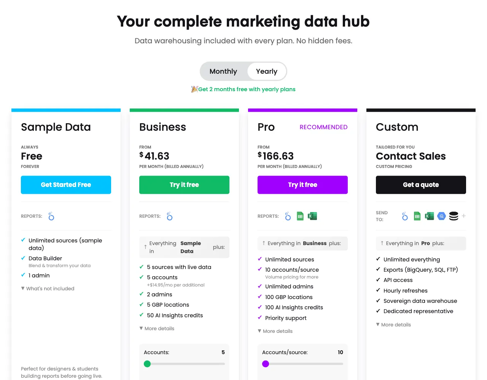Image resolution: width=487 pixels, height=380 pixels.
Task: Click the database icon under Custom Send To
Action: (454, 216)
